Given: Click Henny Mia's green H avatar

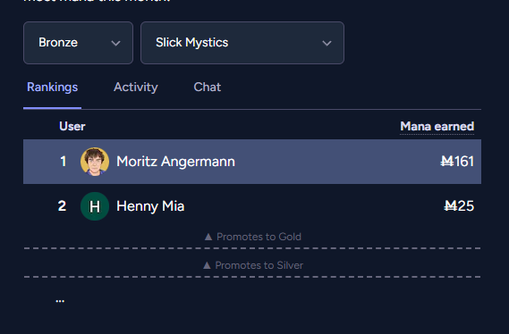Looking at the screenshot, I should (95, 206).
